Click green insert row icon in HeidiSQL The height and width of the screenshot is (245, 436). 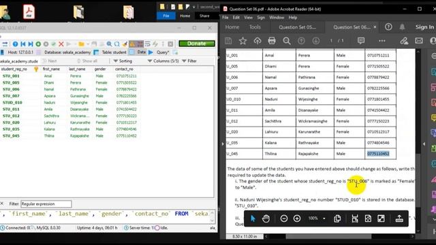[38, 44]
